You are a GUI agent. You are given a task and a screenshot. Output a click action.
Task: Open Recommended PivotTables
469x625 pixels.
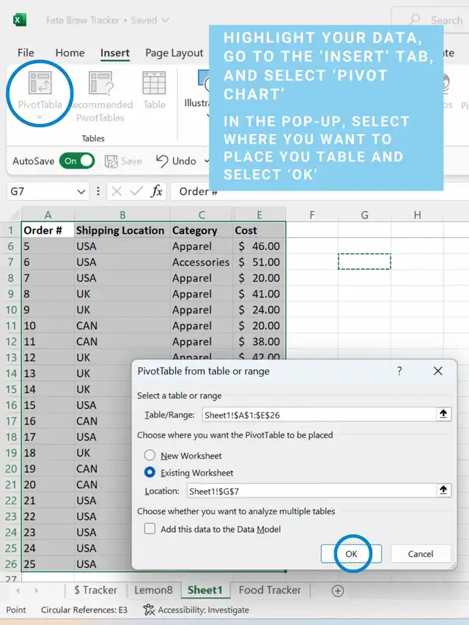click(100, 84)
